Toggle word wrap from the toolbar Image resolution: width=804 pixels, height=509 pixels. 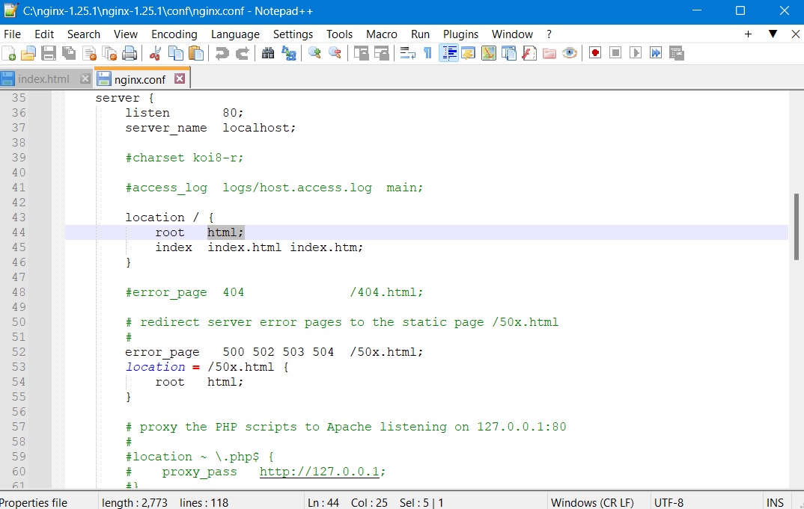tap(407, 52)
